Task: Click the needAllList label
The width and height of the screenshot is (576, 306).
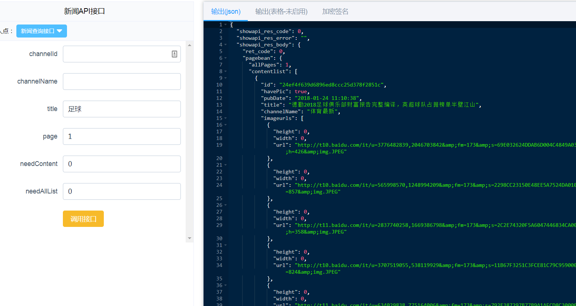Action: [42, 191]
